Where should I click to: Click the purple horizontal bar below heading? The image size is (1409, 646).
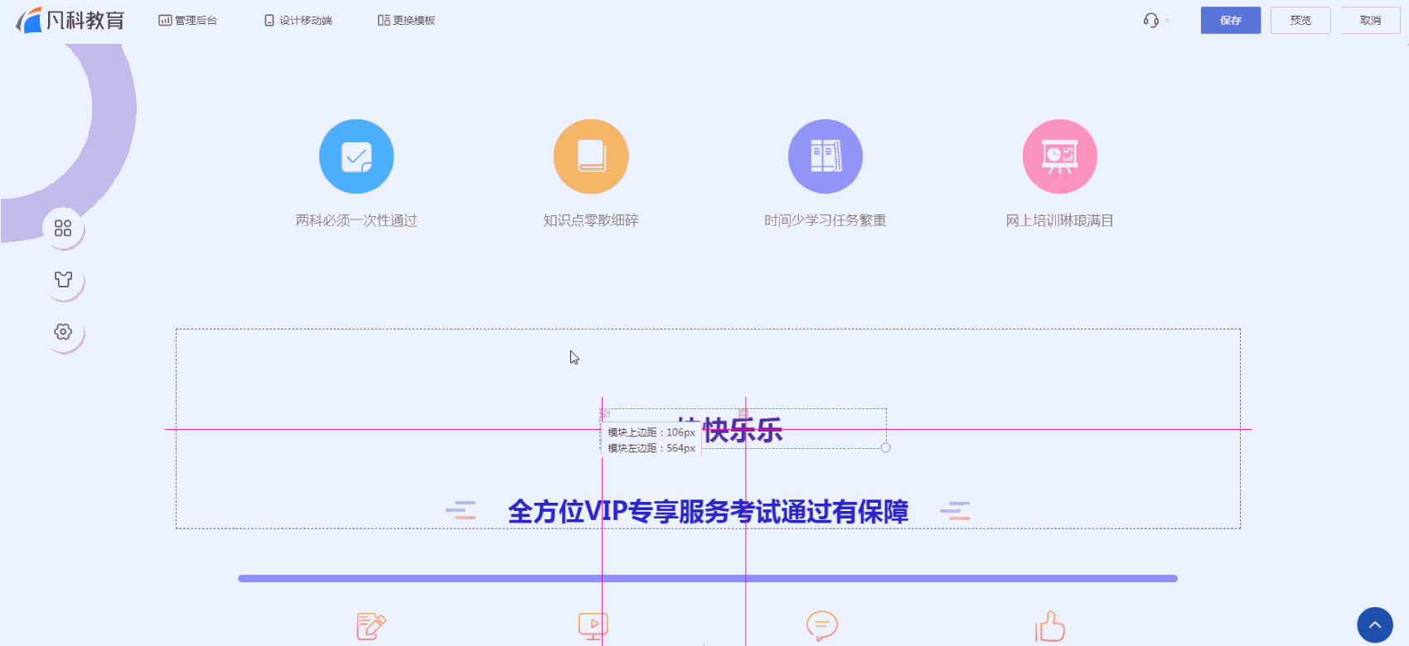pos(708,578)
